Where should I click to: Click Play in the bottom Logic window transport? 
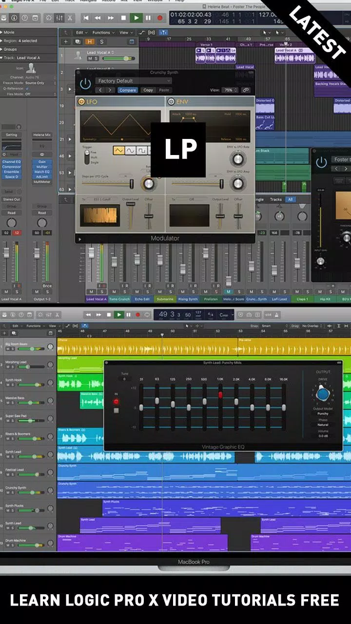(x=118, y=315)
